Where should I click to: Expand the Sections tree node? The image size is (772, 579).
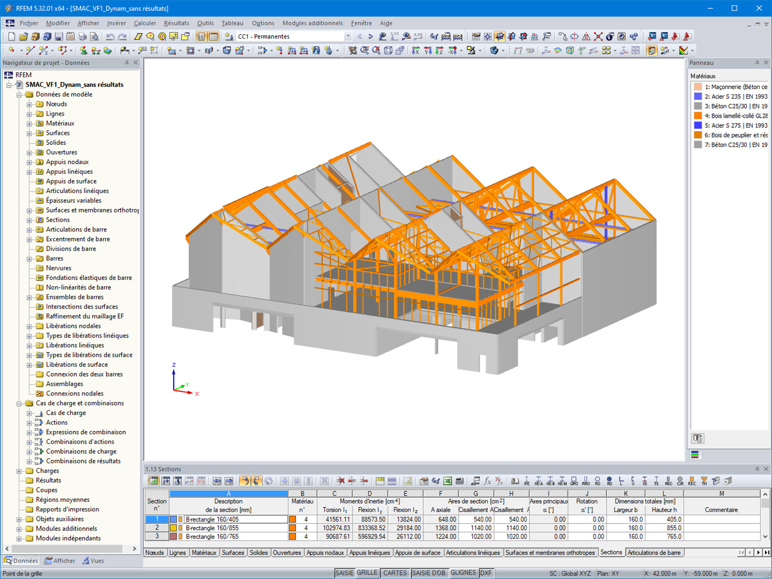click(29, 220)
